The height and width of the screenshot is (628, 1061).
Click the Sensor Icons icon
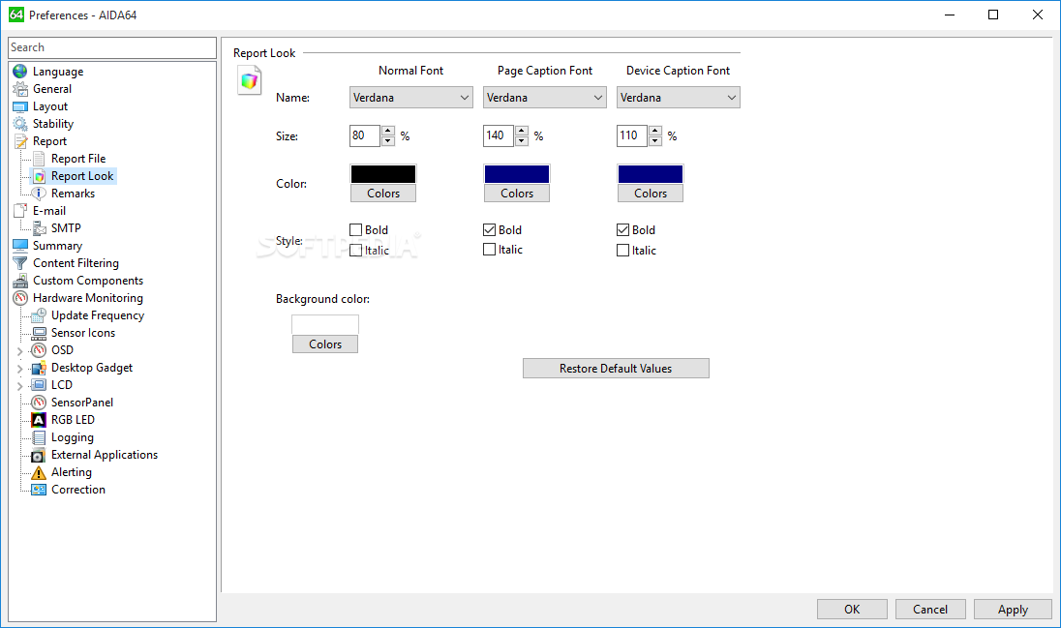40,333
